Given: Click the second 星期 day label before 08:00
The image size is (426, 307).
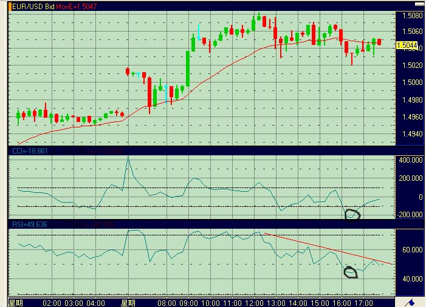Looking at the screenshot, I should [128, 303].
